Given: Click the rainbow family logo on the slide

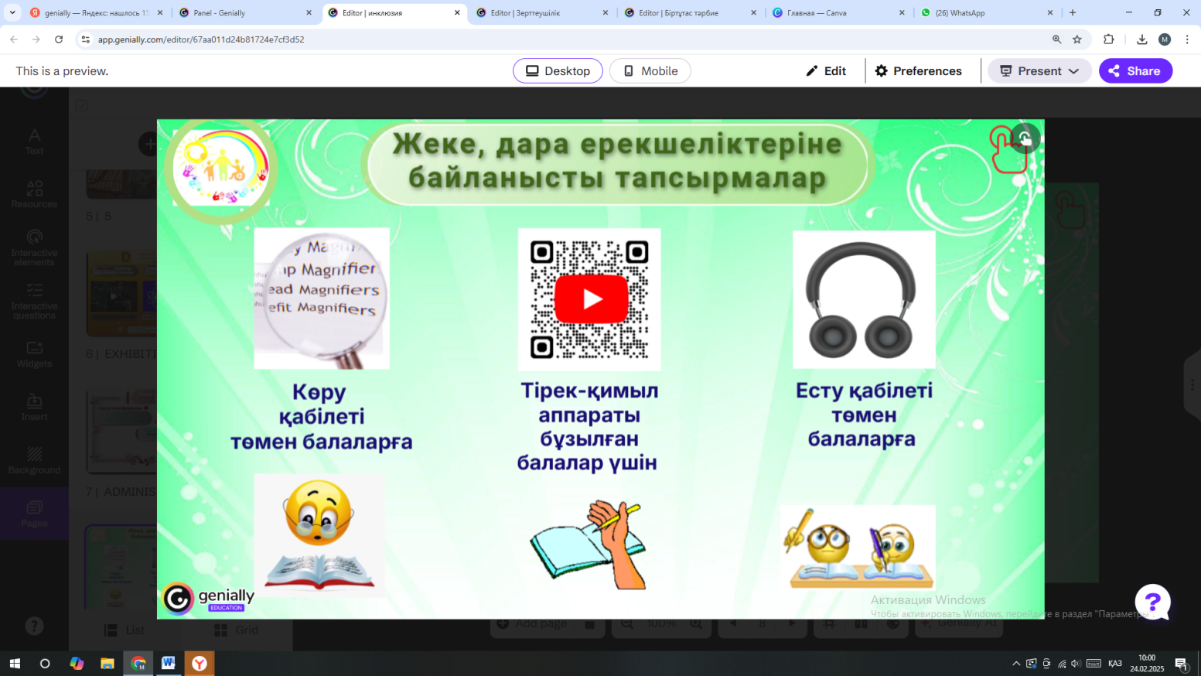Looking at the screenshot, I should point(221,167).
